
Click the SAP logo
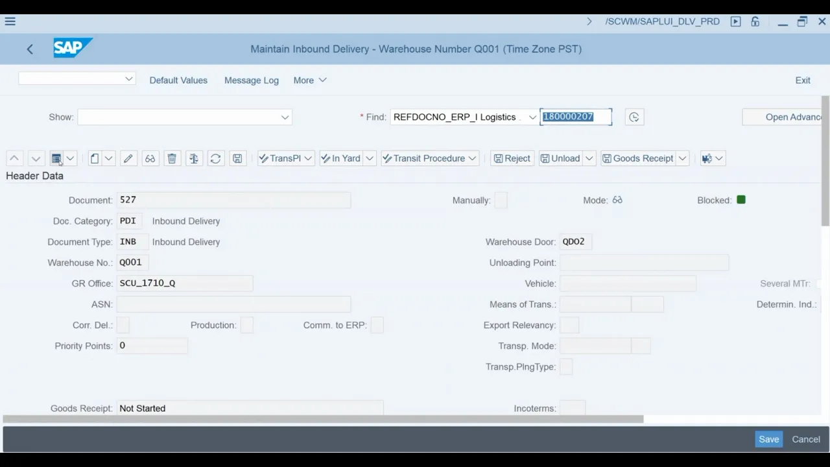(x=73, y=48)
